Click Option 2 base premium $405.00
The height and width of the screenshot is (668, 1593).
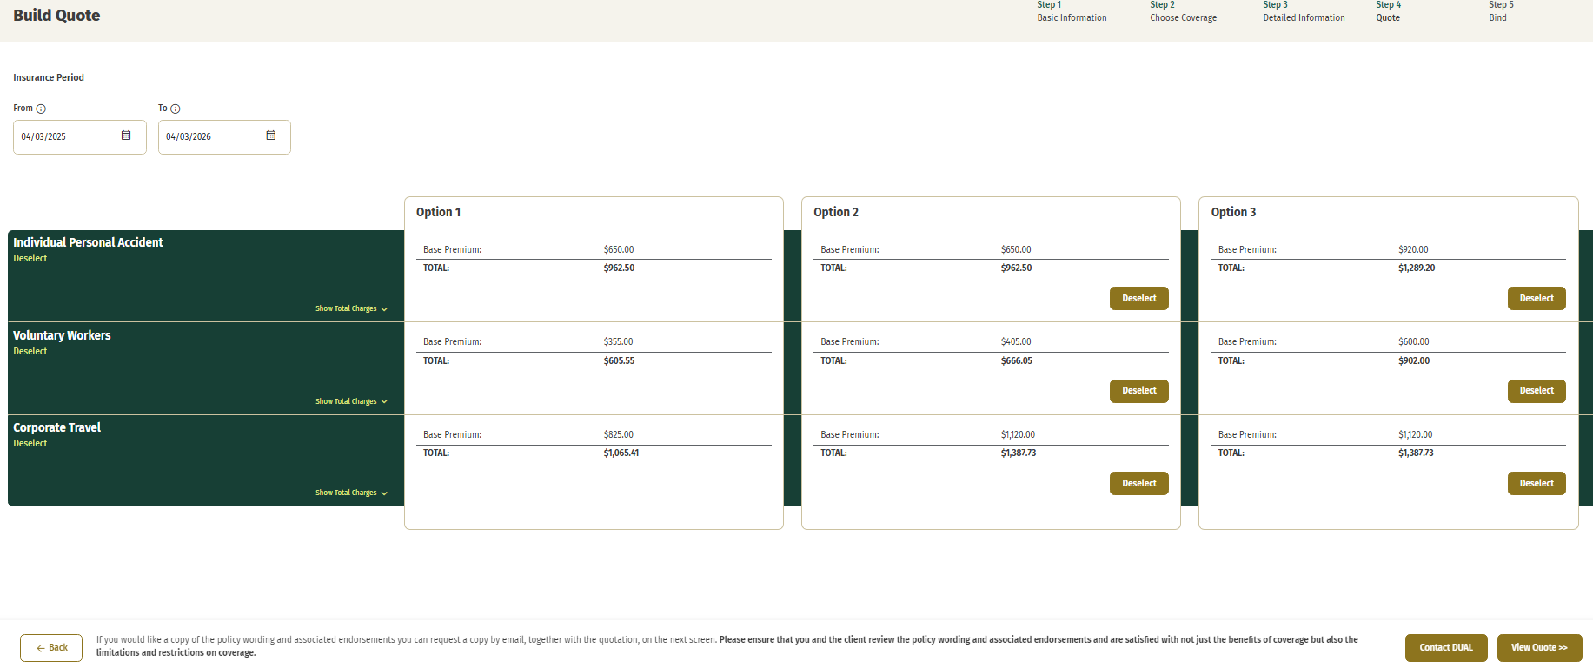click(x=1016, y=341)
